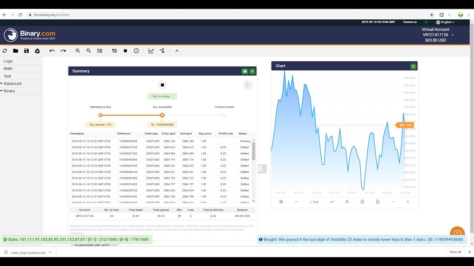Open chart drawing tools compass icon
474x266 pixels.
pos(347,202)
